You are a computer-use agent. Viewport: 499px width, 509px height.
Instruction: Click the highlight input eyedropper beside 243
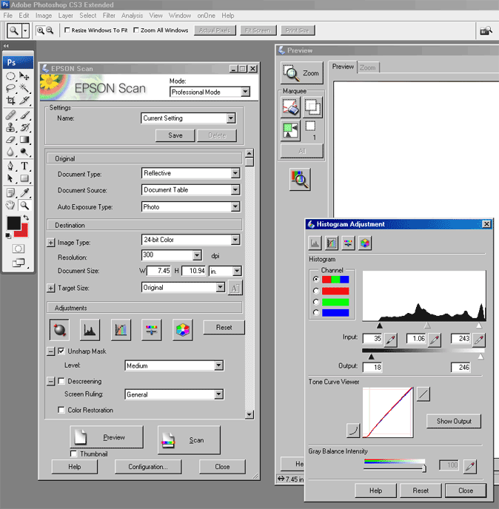pos(479,340)
